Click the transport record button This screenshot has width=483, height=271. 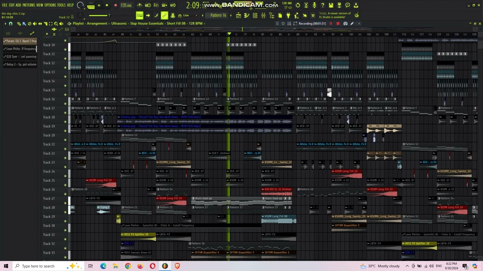[115, 5]
